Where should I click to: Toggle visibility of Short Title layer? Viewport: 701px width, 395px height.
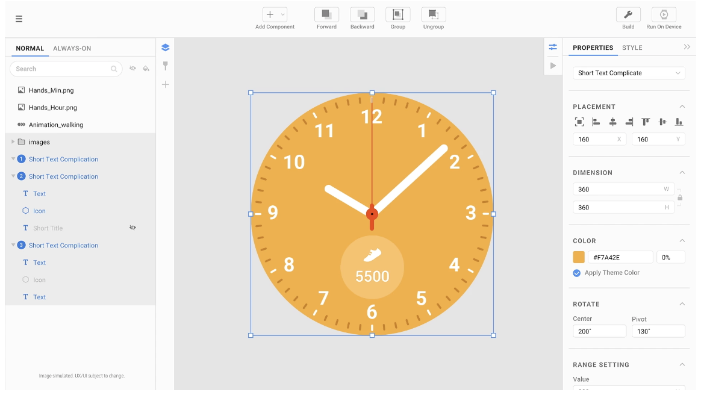coord(132,228)
